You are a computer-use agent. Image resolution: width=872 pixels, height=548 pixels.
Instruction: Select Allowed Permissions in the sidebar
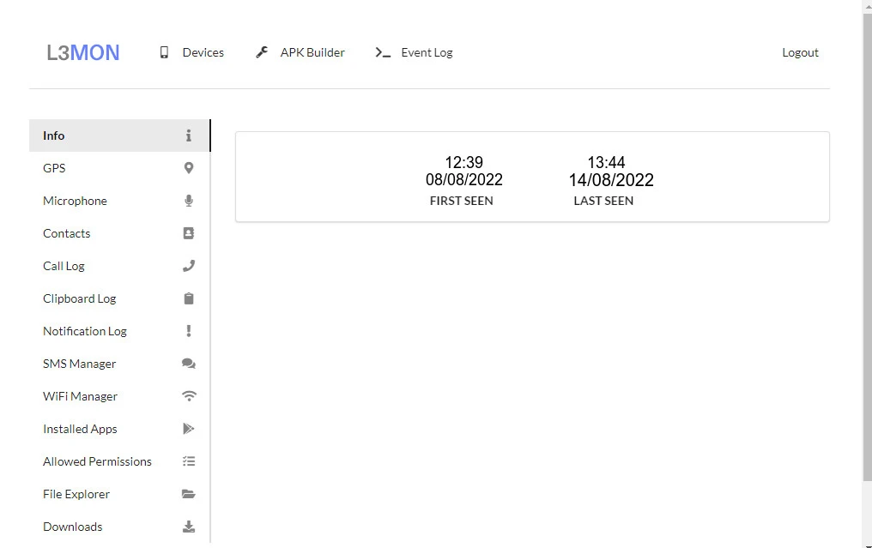tap(97, 461)
